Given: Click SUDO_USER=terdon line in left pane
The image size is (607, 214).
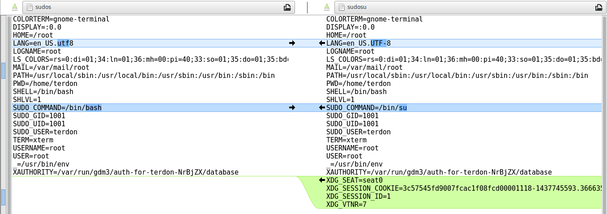Looking at the screenshot, I should tap(45, 132).
